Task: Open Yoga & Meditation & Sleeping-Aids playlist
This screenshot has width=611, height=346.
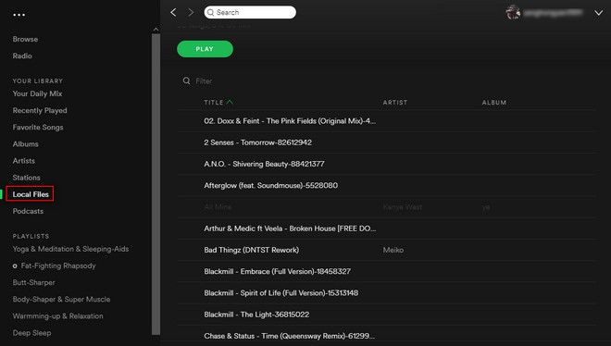Action: [70, 249]
